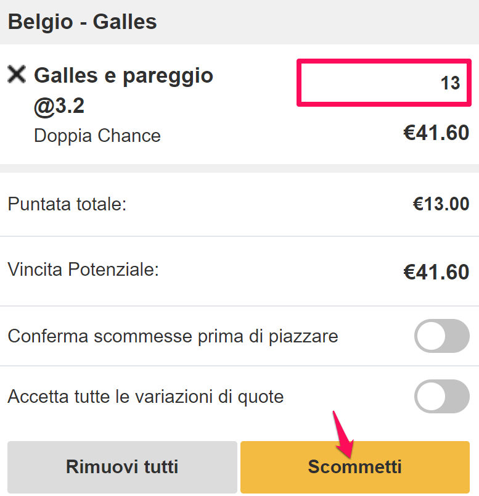Click the Rimuovi tutti button
479x496 pixels.
(x=122, y=467)
